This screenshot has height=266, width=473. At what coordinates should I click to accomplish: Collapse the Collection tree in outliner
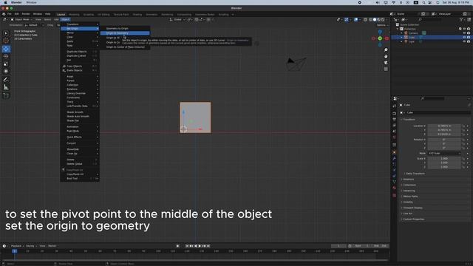(x=398, y=29)
